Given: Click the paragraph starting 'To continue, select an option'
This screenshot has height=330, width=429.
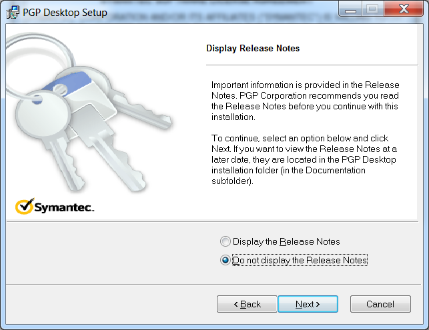Looking at the screenshot, I should point(304,159).
